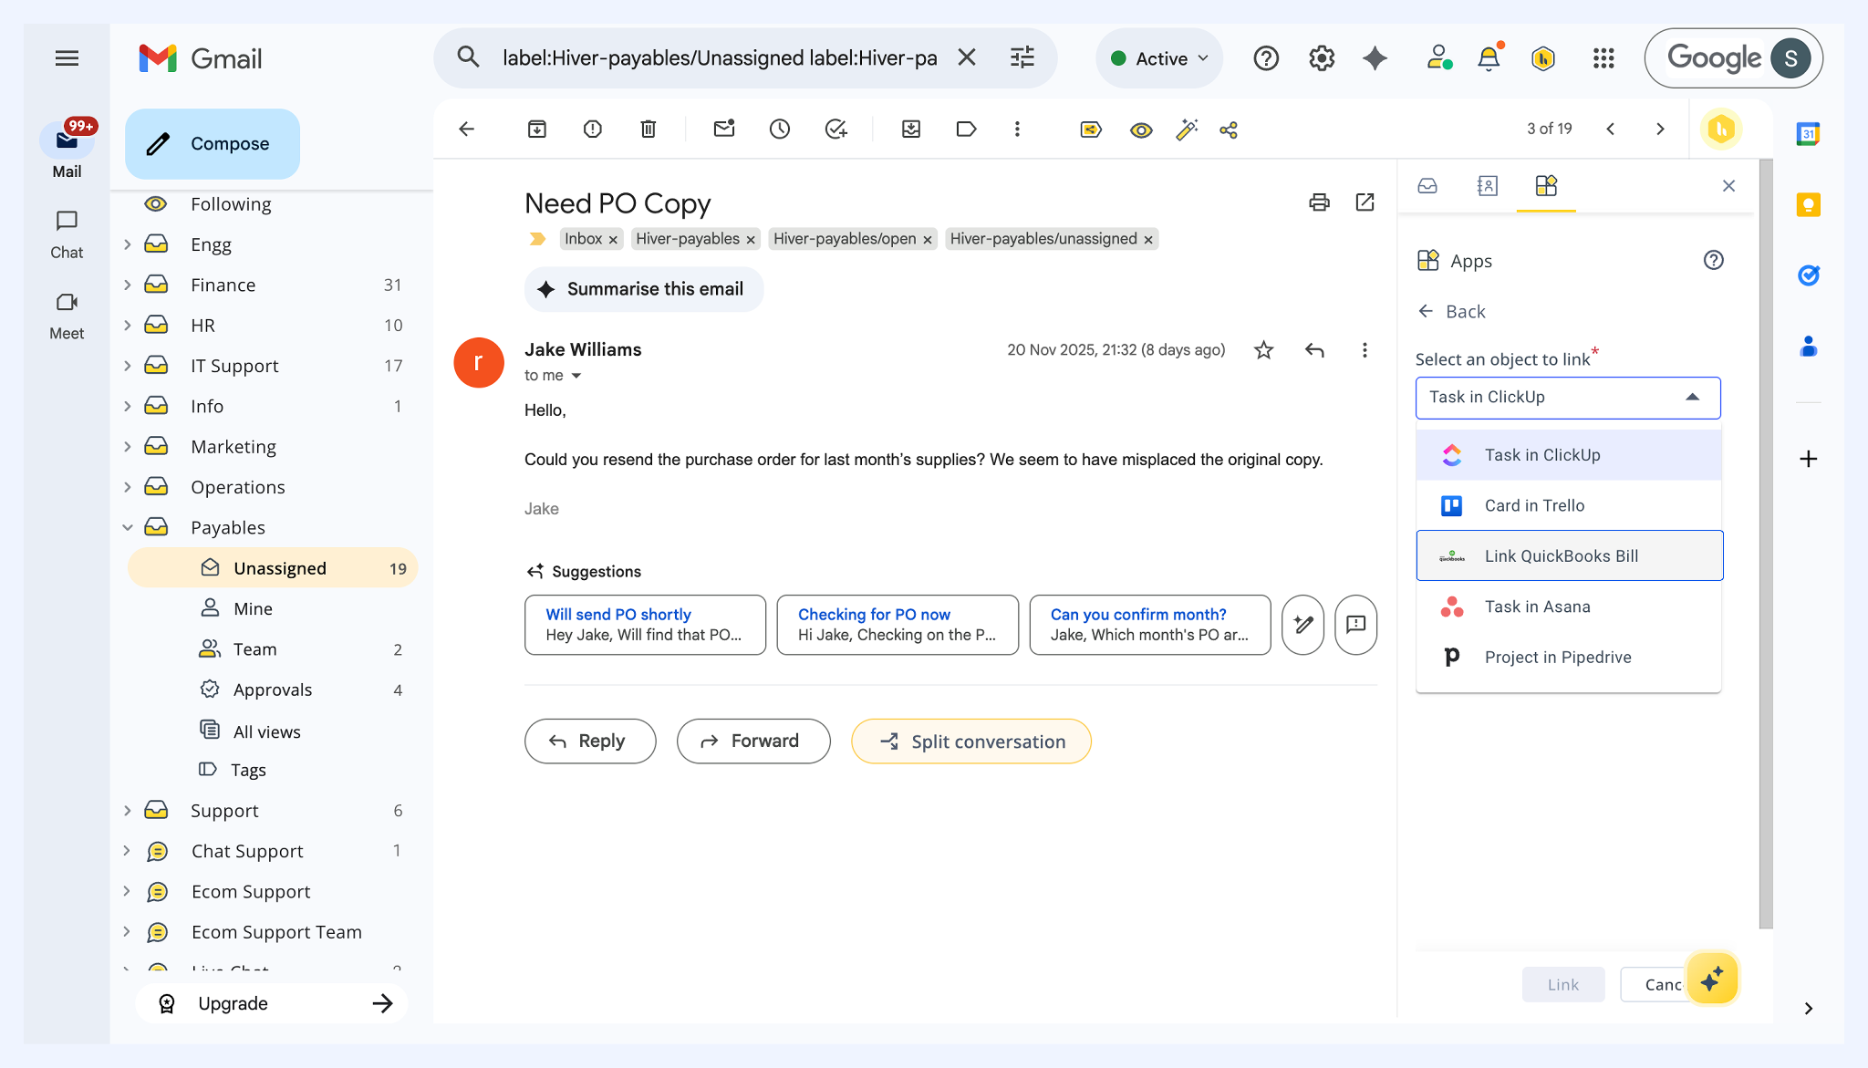Open Gmail settings gear

[x=1322, y=58]
